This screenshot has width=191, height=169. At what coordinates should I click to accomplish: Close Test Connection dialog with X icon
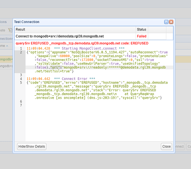(x=171, y=22)
